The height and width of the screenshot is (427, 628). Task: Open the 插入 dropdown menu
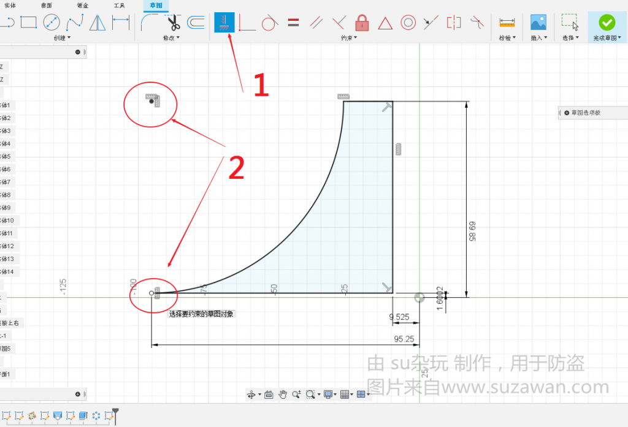[538, 37]
